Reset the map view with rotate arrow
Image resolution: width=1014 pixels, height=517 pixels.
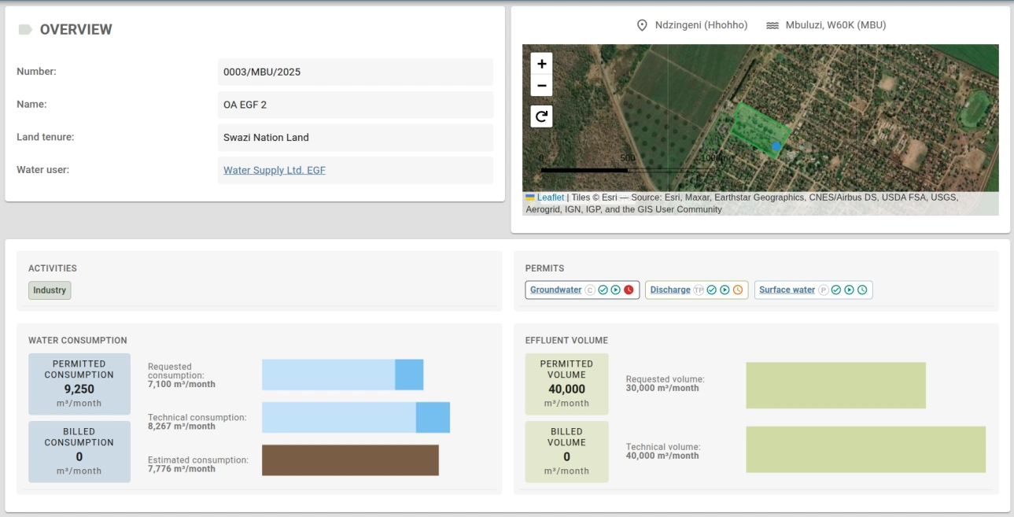pos(541,116)
